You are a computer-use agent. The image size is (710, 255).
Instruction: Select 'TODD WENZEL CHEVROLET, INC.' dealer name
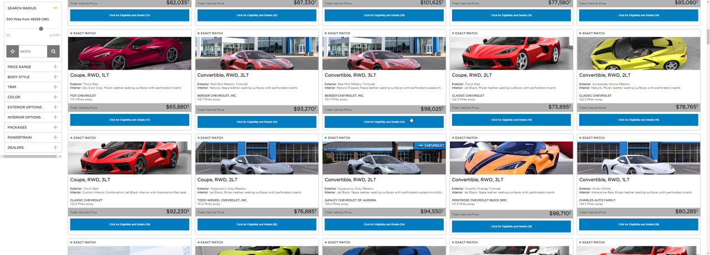[x=222, y=200]
